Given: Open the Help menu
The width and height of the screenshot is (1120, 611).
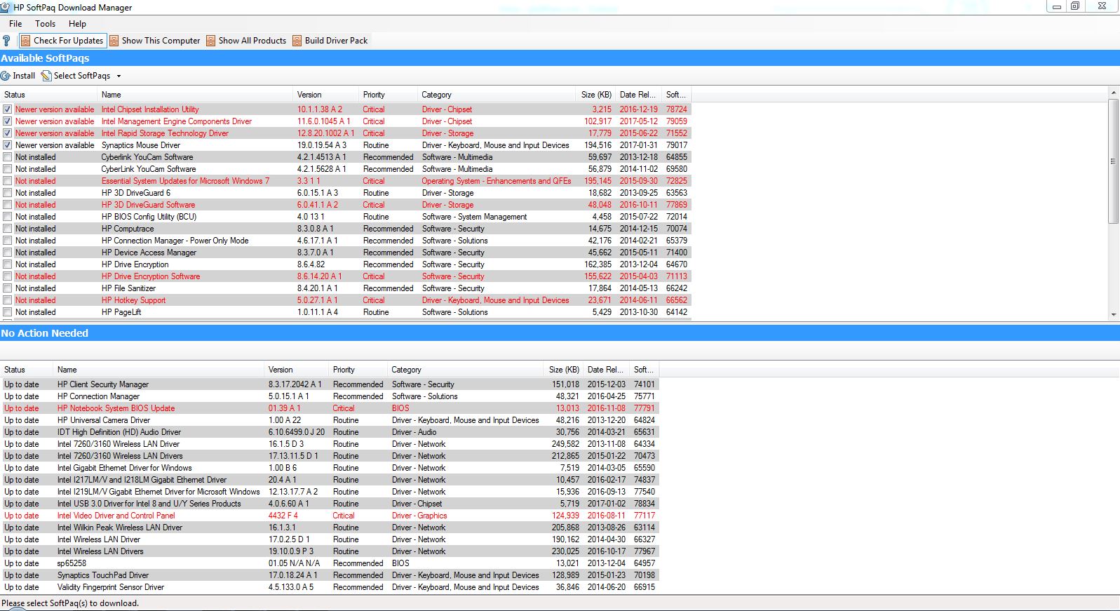Looking at the screenshot, I should pyautogui.click(x=77, y=23).
